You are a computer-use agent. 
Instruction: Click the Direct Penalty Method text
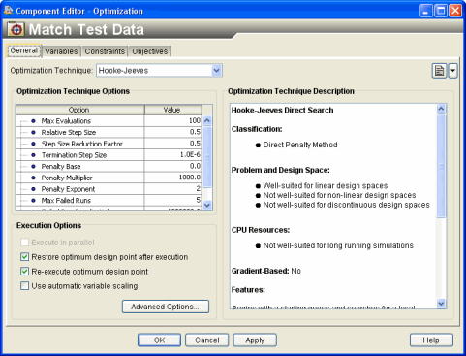tap(300, 145)
